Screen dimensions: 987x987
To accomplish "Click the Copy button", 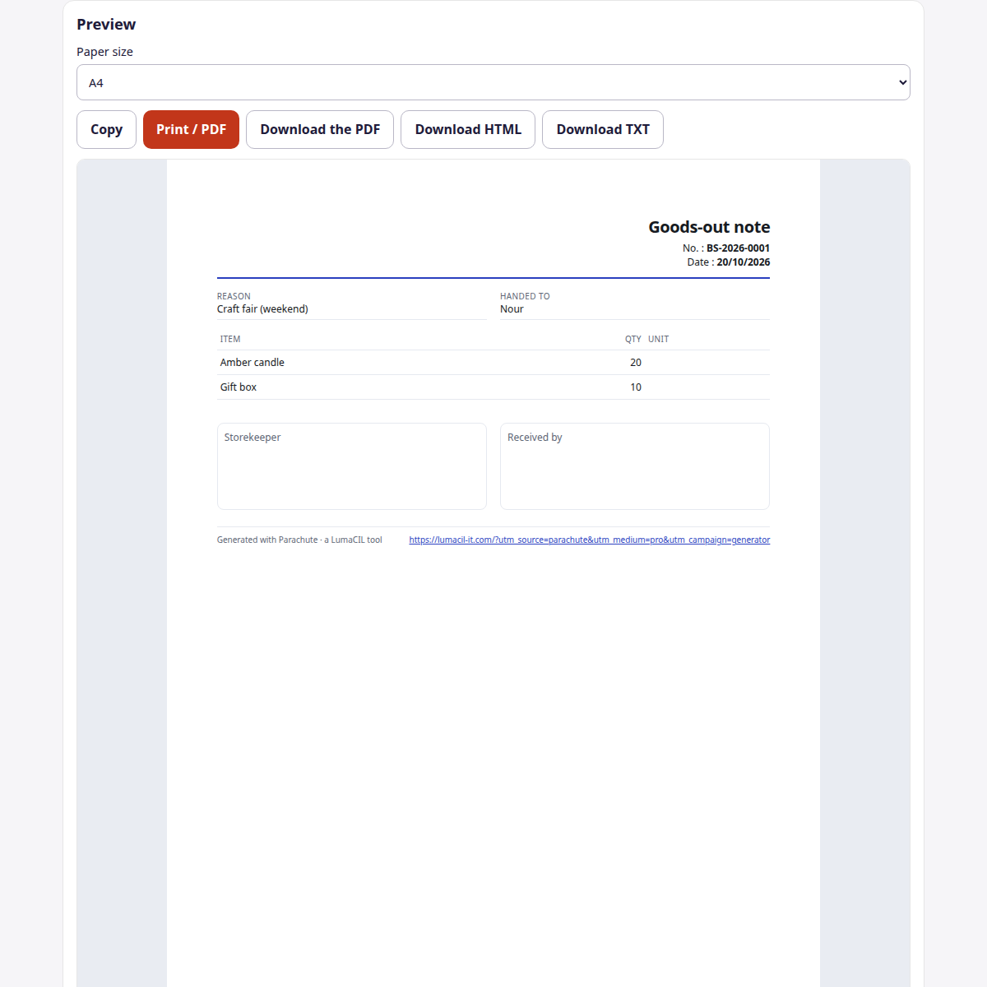I will [106, 129].
